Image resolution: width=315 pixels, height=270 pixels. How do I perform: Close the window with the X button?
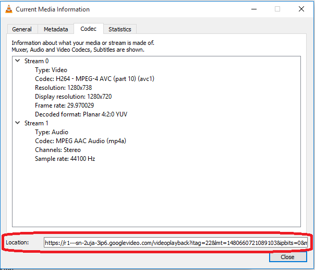pos(301,9)
